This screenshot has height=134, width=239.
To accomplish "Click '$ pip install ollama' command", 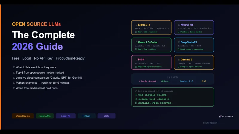I will (x=151, y=95).
